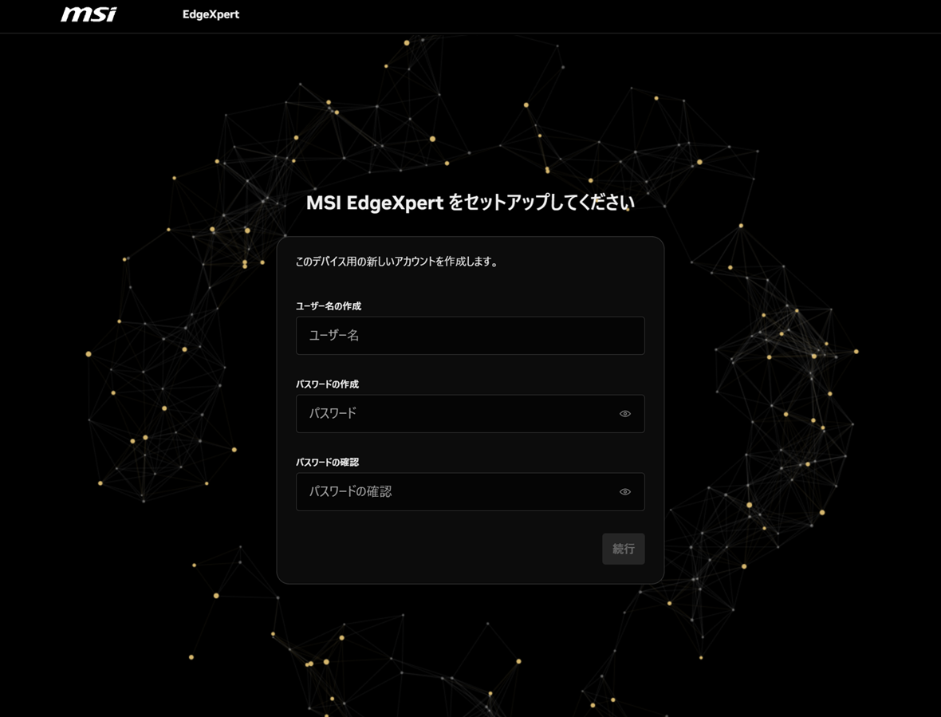941x717 pixels.
Task: Toggle visibility eye in パスワードの確認 field
Action: [x=624, y=491]
